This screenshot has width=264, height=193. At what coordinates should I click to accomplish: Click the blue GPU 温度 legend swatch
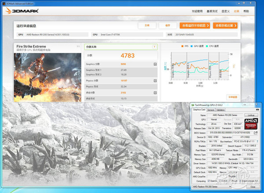point(191,46)
